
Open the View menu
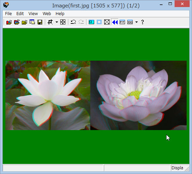click(33, 14)
